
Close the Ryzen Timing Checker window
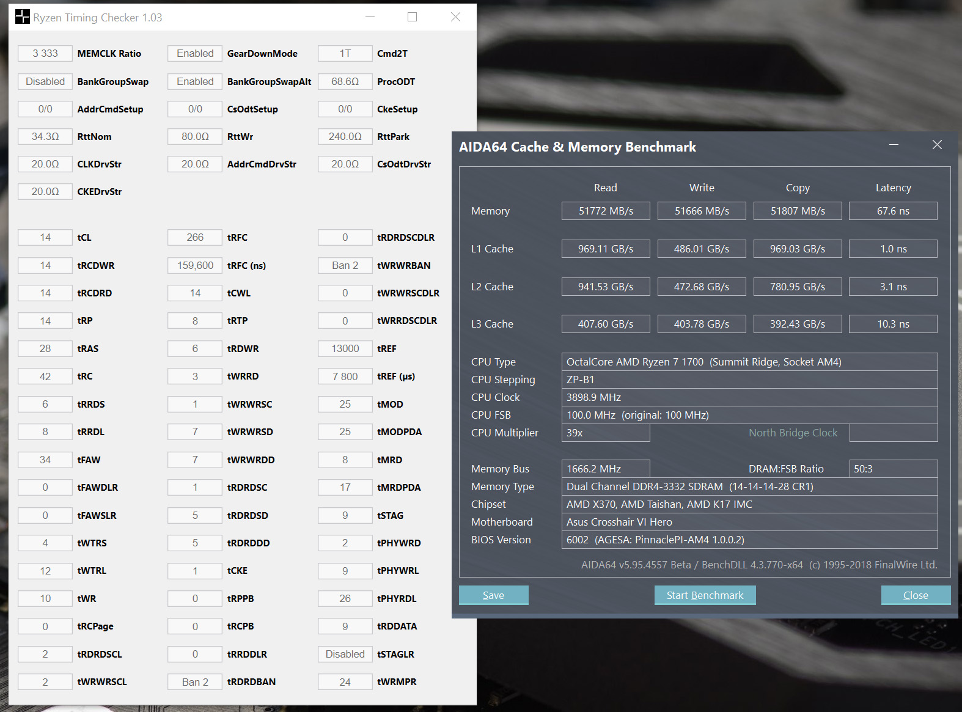click(x=455, y=17)
